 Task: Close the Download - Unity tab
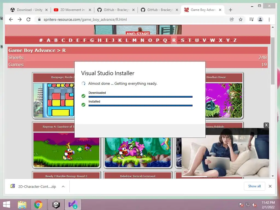(x=46, y=10)
